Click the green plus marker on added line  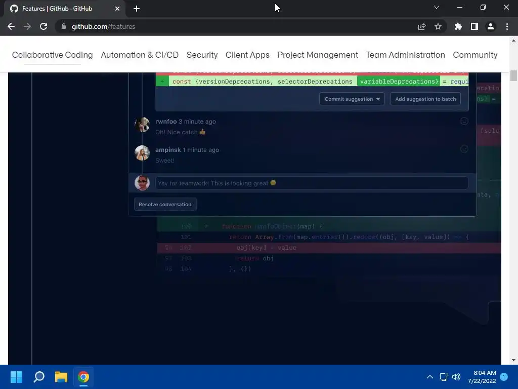click(162, 82)
